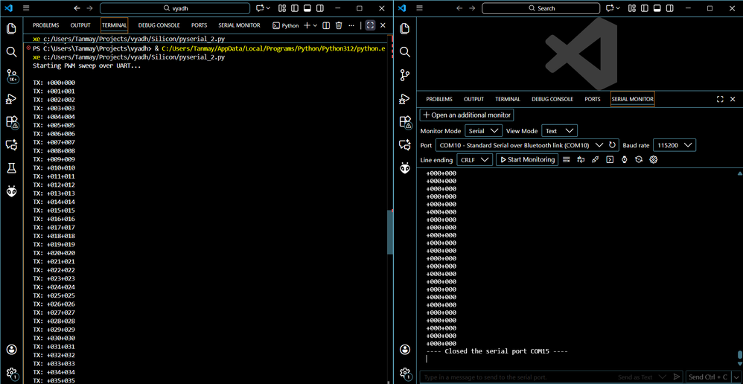Restore maximized panel size in left window
The width and height of the screenshot is (743, 384).
point(369,25)
